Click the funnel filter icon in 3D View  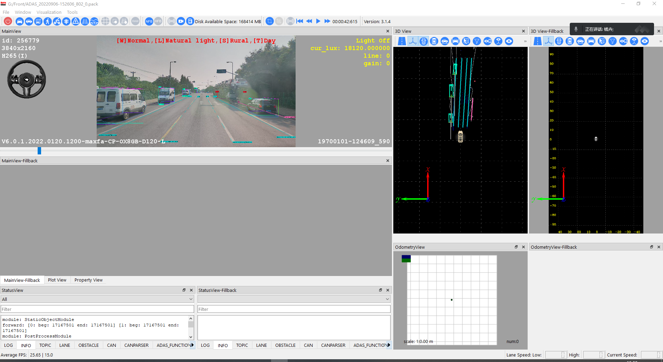[x=477, y=41]
